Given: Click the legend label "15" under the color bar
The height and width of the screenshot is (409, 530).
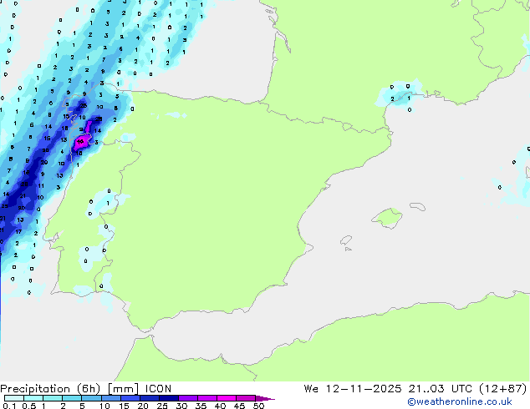Looking at the screenshot, I should pos(124,406).
